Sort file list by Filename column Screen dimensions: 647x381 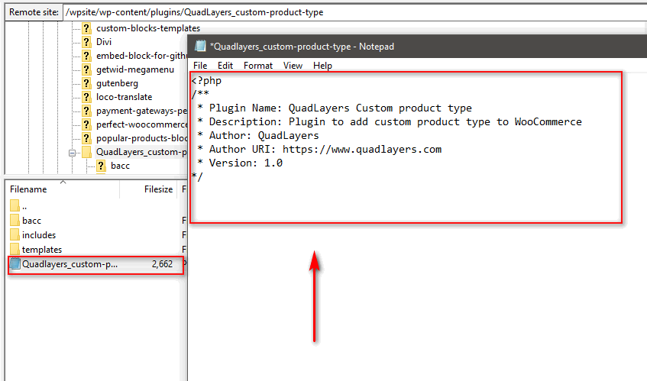(28, 189)
